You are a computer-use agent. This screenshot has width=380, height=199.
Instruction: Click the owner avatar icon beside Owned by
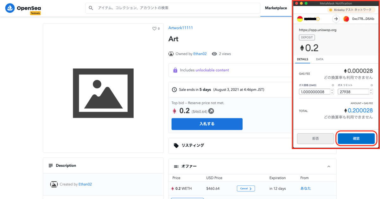[171, 54]
